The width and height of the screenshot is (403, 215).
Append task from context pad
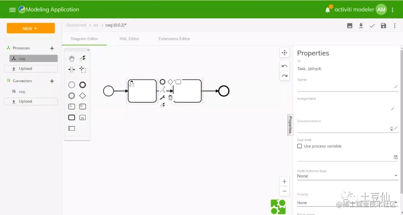click(x=178, y=82)
